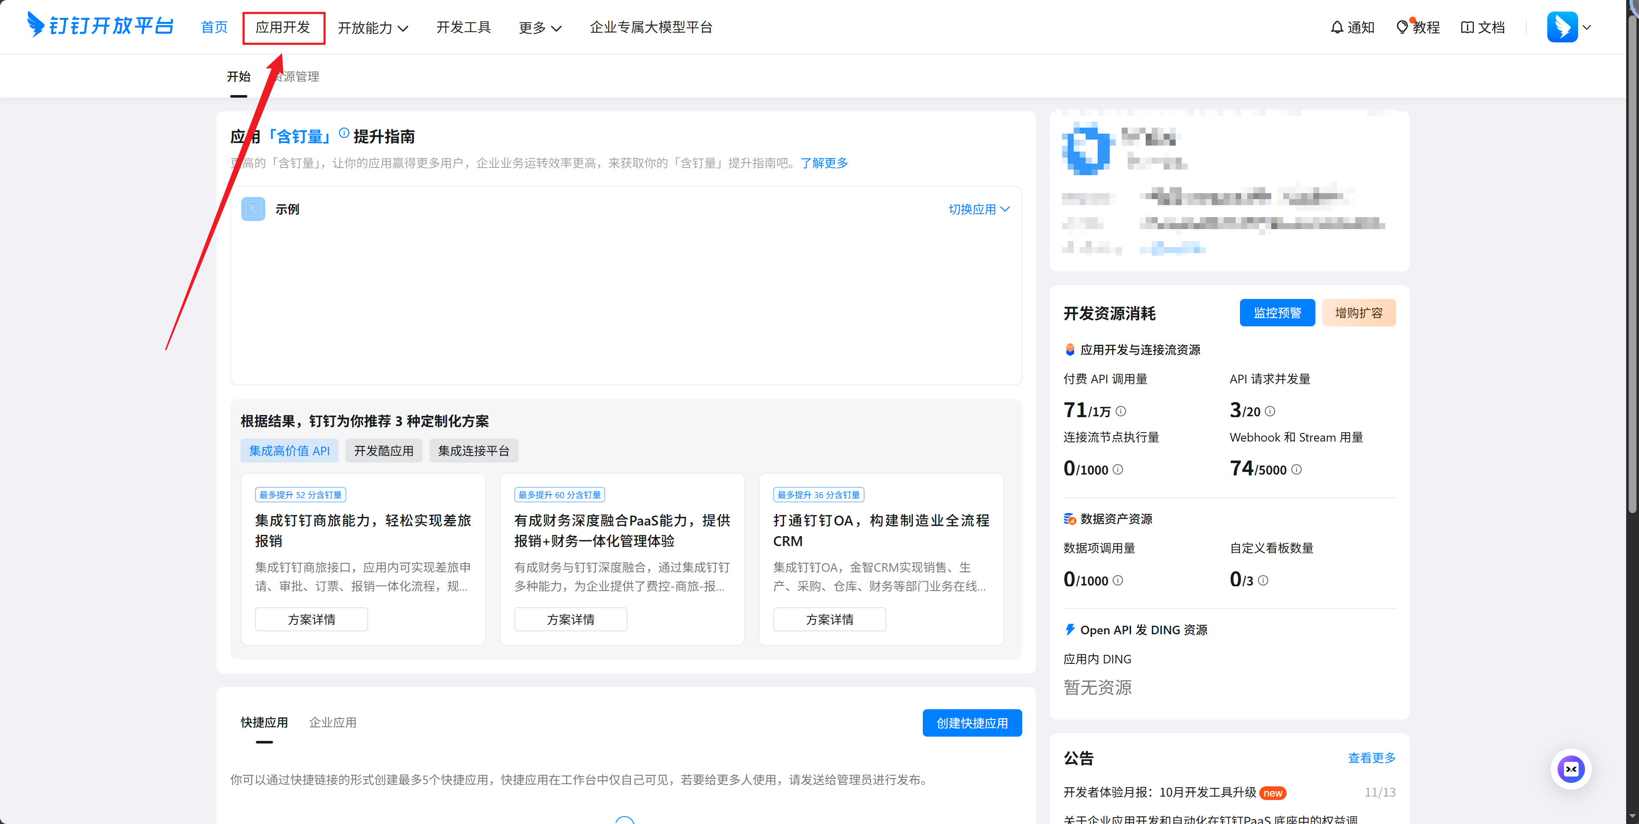Screen dimensions: 1639x824
Task: Click info icon beside 74/5000 usage
Action: click(x=1297, y=470)
